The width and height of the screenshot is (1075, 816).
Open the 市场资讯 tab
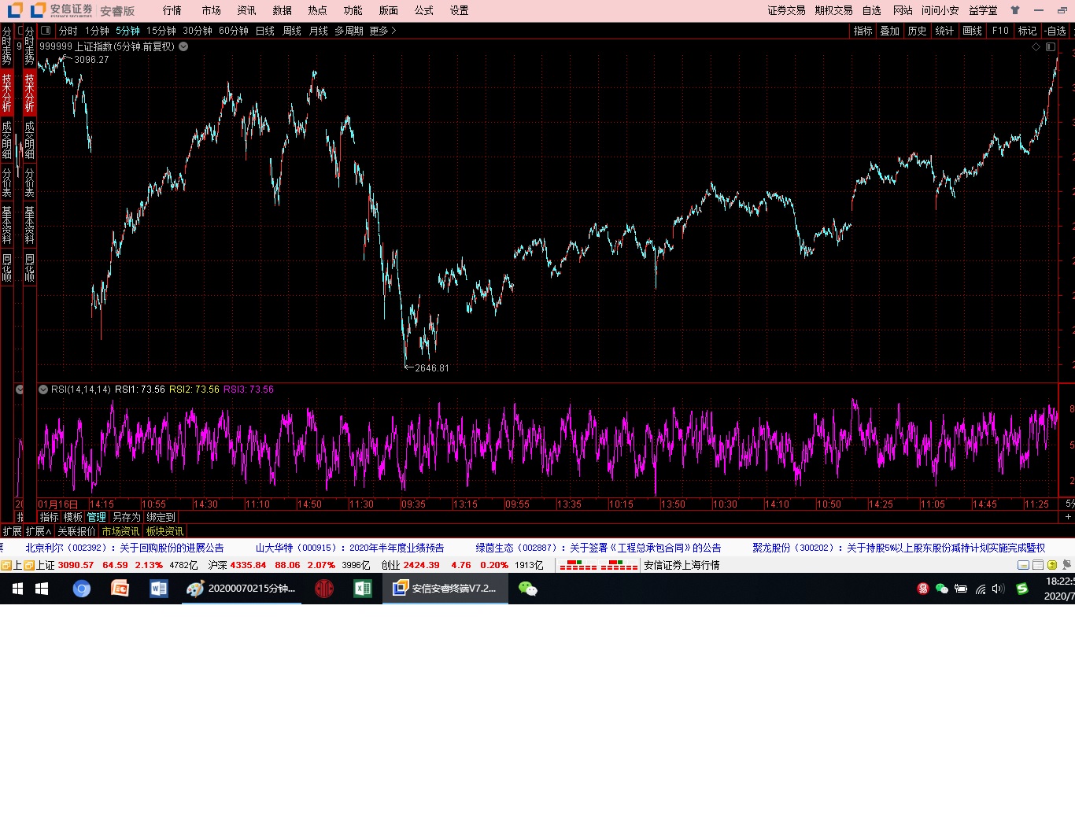[121, 531]
